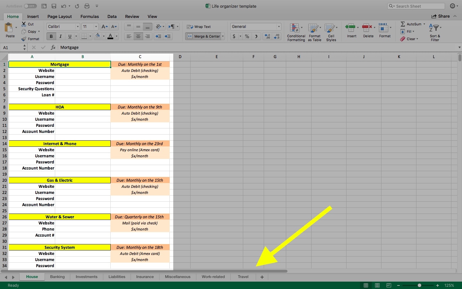Toggle Bold formatting button
Screen dimensions: 462x289
[x=51, y=36]
